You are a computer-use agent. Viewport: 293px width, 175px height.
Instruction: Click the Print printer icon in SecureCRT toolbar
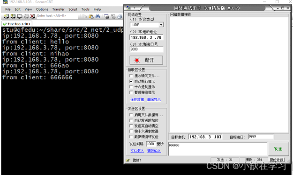point(120,16)
